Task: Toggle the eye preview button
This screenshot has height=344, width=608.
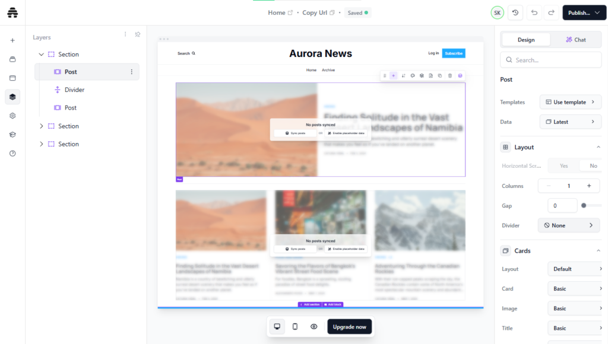Action: click(x=313, y=327)
